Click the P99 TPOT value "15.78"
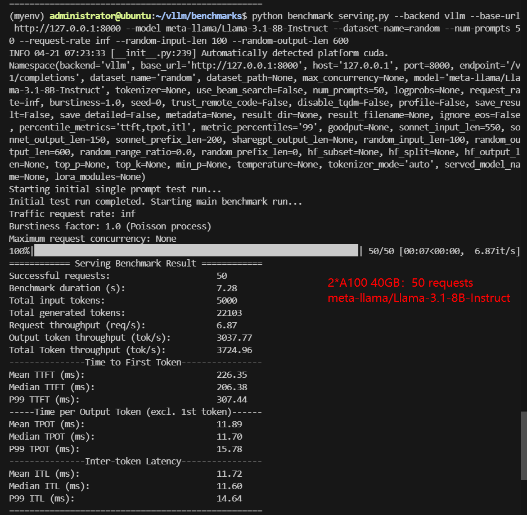This screenshot has width=527, height=515. (229, 449)
